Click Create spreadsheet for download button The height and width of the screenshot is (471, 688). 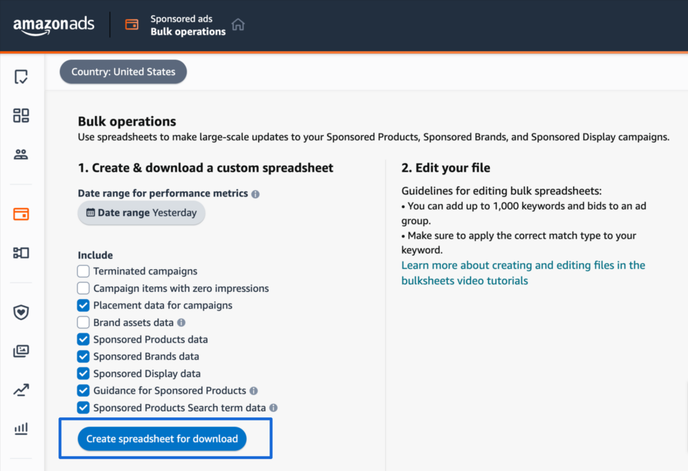162,439
